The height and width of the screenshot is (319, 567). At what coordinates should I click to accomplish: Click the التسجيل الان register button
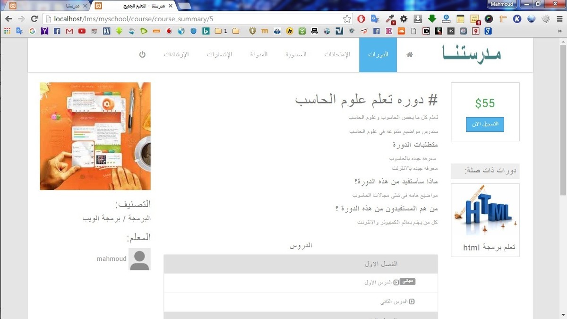click(x=485, y=124)
